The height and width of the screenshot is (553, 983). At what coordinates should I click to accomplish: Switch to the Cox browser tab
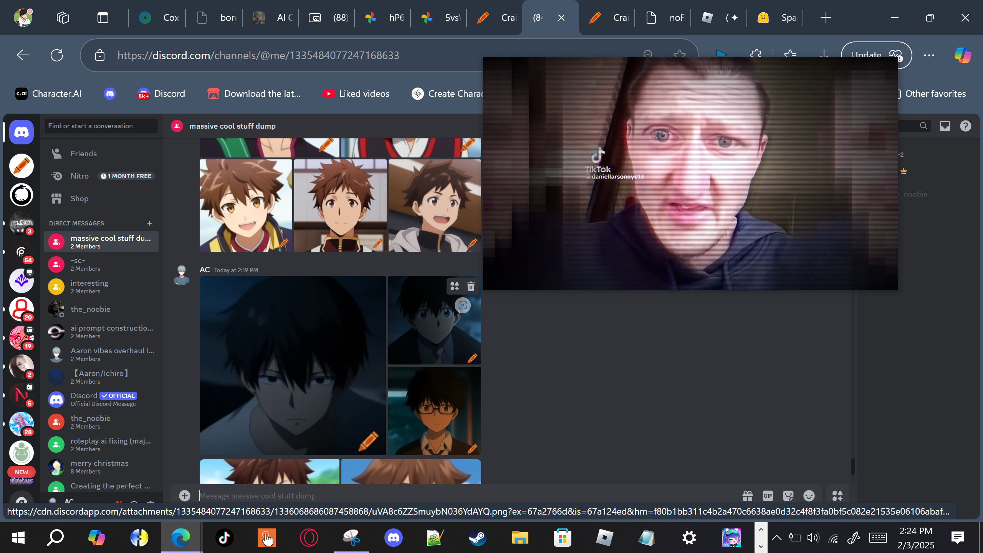click(158, 18)
